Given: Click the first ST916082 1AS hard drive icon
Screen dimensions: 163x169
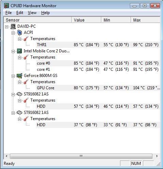Looking at the screenshot, I should tap(19, 94).
